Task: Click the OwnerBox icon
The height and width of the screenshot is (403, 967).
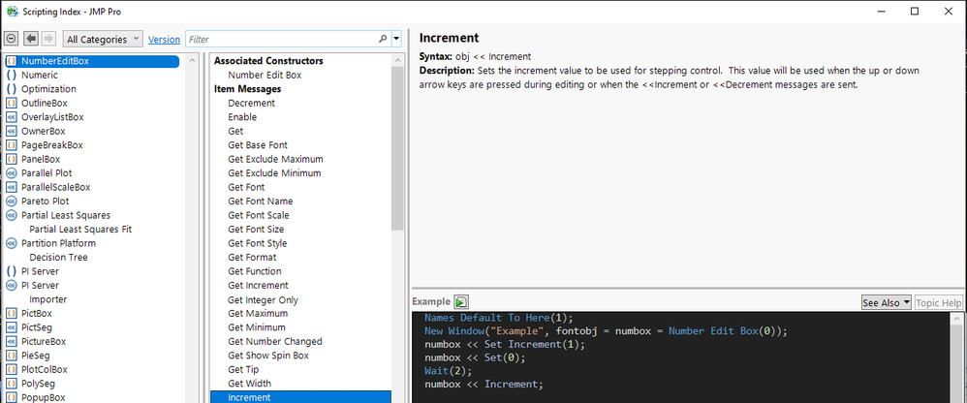Action: click(x=11, y=131)
